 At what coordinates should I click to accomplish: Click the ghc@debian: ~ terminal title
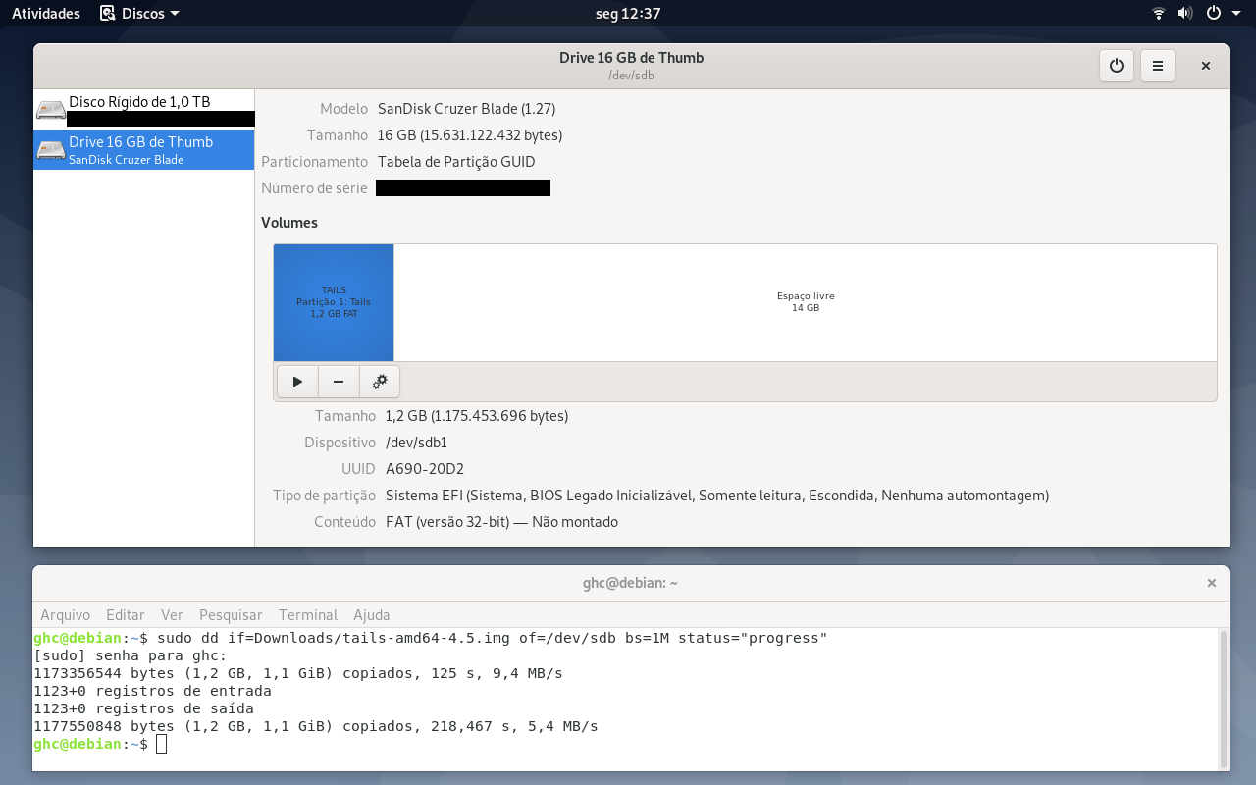click(631, 583)
